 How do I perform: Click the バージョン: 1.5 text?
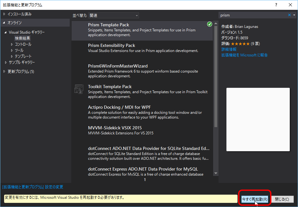click(x=232, y=32)
